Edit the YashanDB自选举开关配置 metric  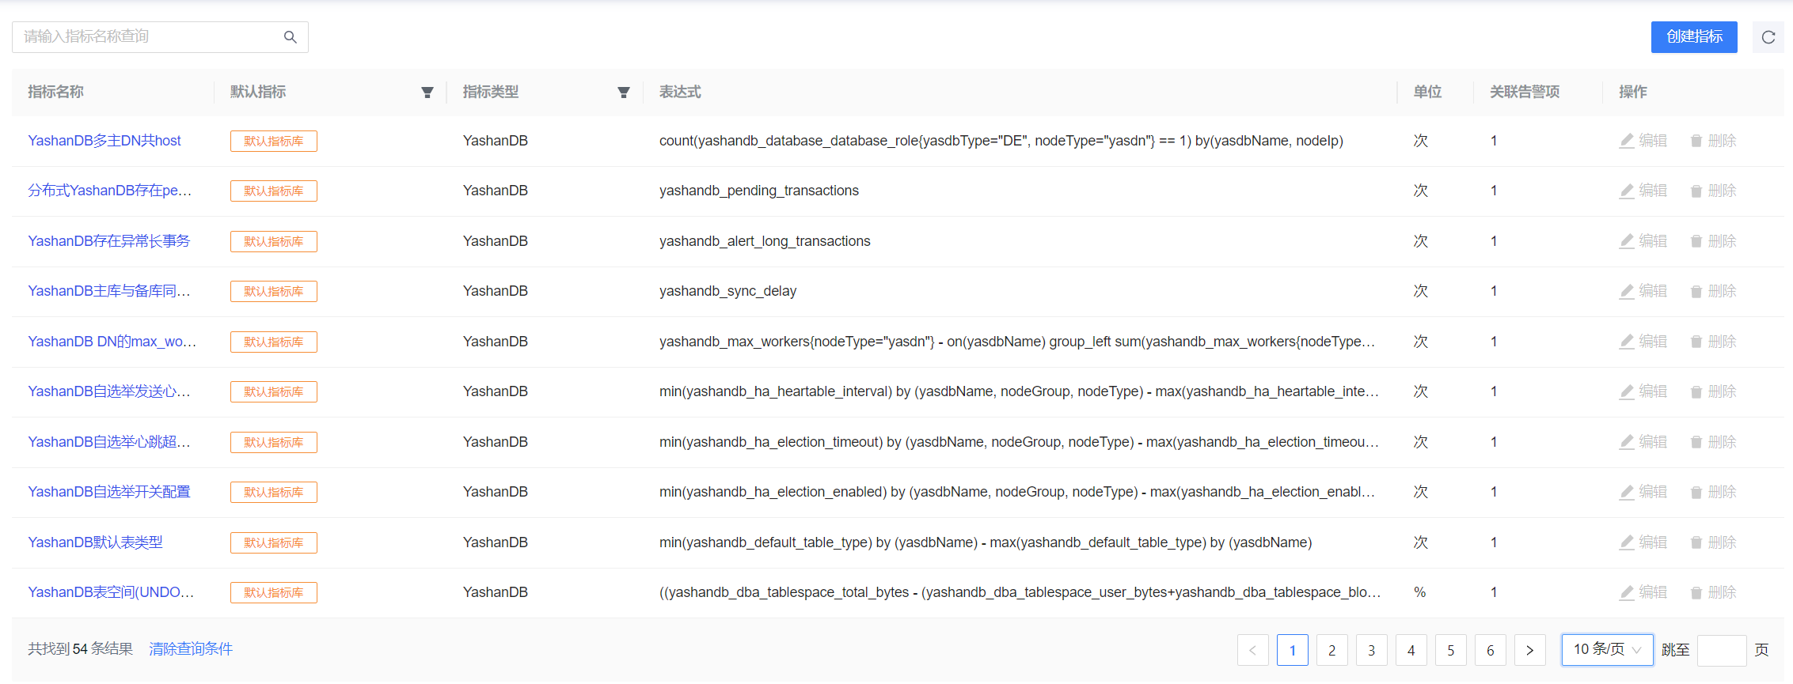tap(1643, 493)
